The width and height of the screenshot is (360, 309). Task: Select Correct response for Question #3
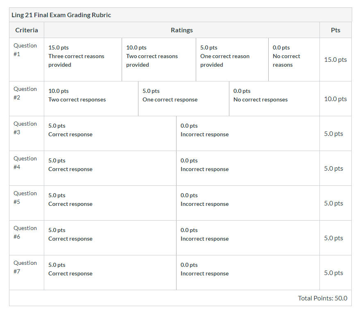tap(110, 133)
